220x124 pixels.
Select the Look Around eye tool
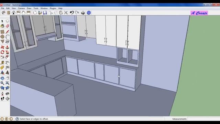[x=7, y=94]
